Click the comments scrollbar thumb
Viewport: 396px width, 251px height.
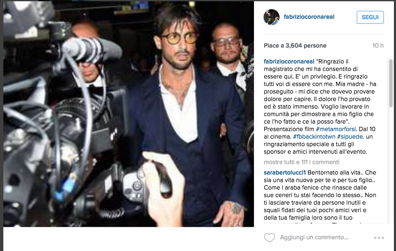(x=391, y=84)
